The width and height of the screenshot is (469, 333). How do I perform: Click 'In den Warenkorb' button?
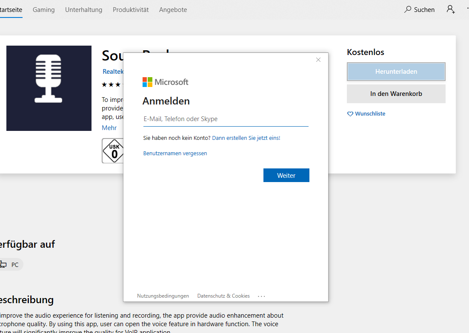(396, 94)
